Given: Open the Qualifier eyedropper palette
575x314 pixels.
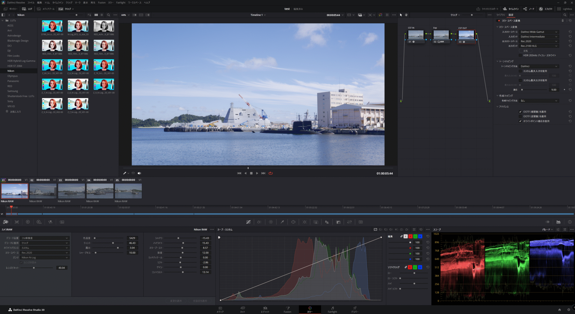Looking at the screenshot, I should tap(282, 222).
